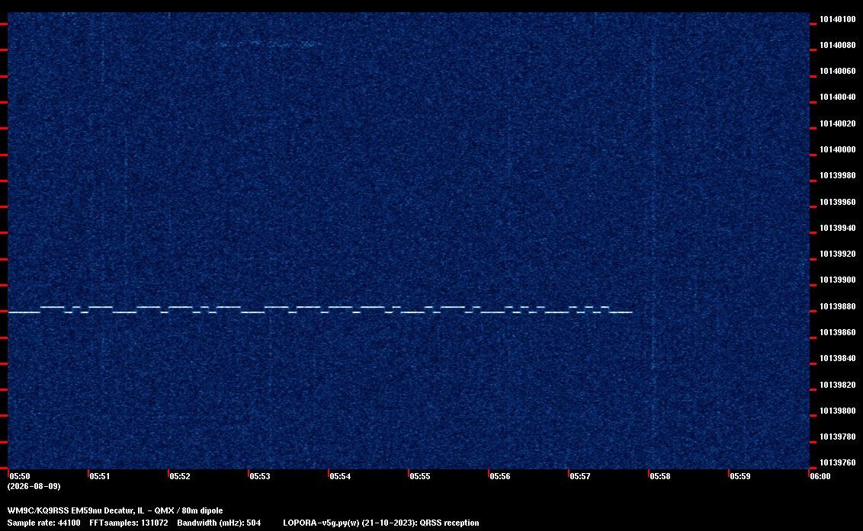Click the LOPORA-v5g.py(w) QRSS reception text
The height and width of the screenshot is (531, 863).
pyautogui.click(x=381, y=523)
